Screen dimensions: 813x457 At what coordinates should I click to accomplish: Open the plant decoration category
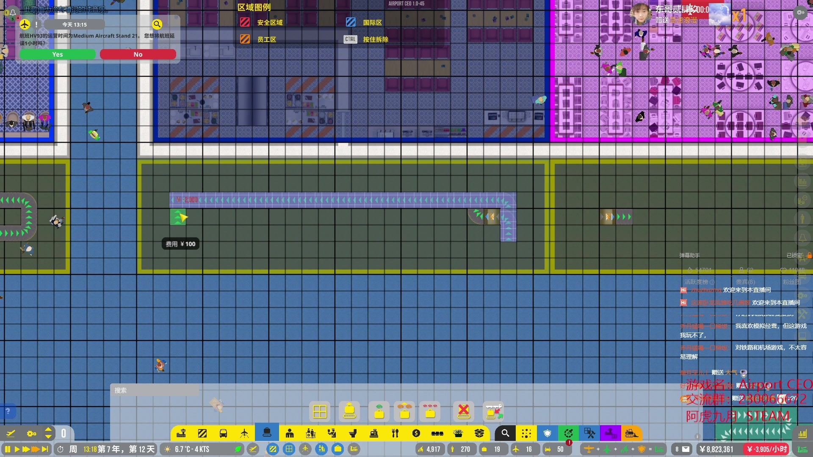pyautogui.click(x=458, y=433)
